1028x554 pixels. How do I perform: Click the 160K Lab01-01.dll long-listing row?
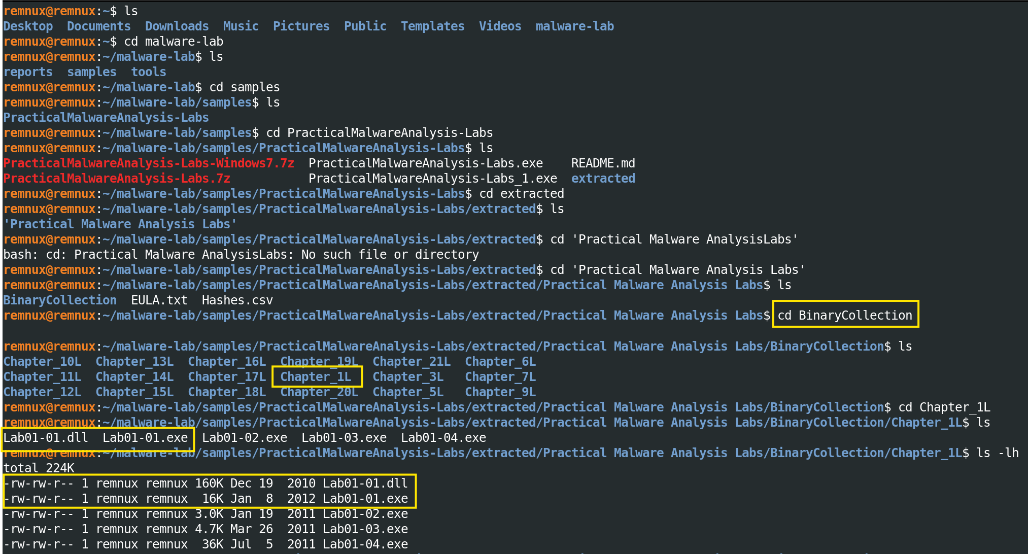(205, 483)
